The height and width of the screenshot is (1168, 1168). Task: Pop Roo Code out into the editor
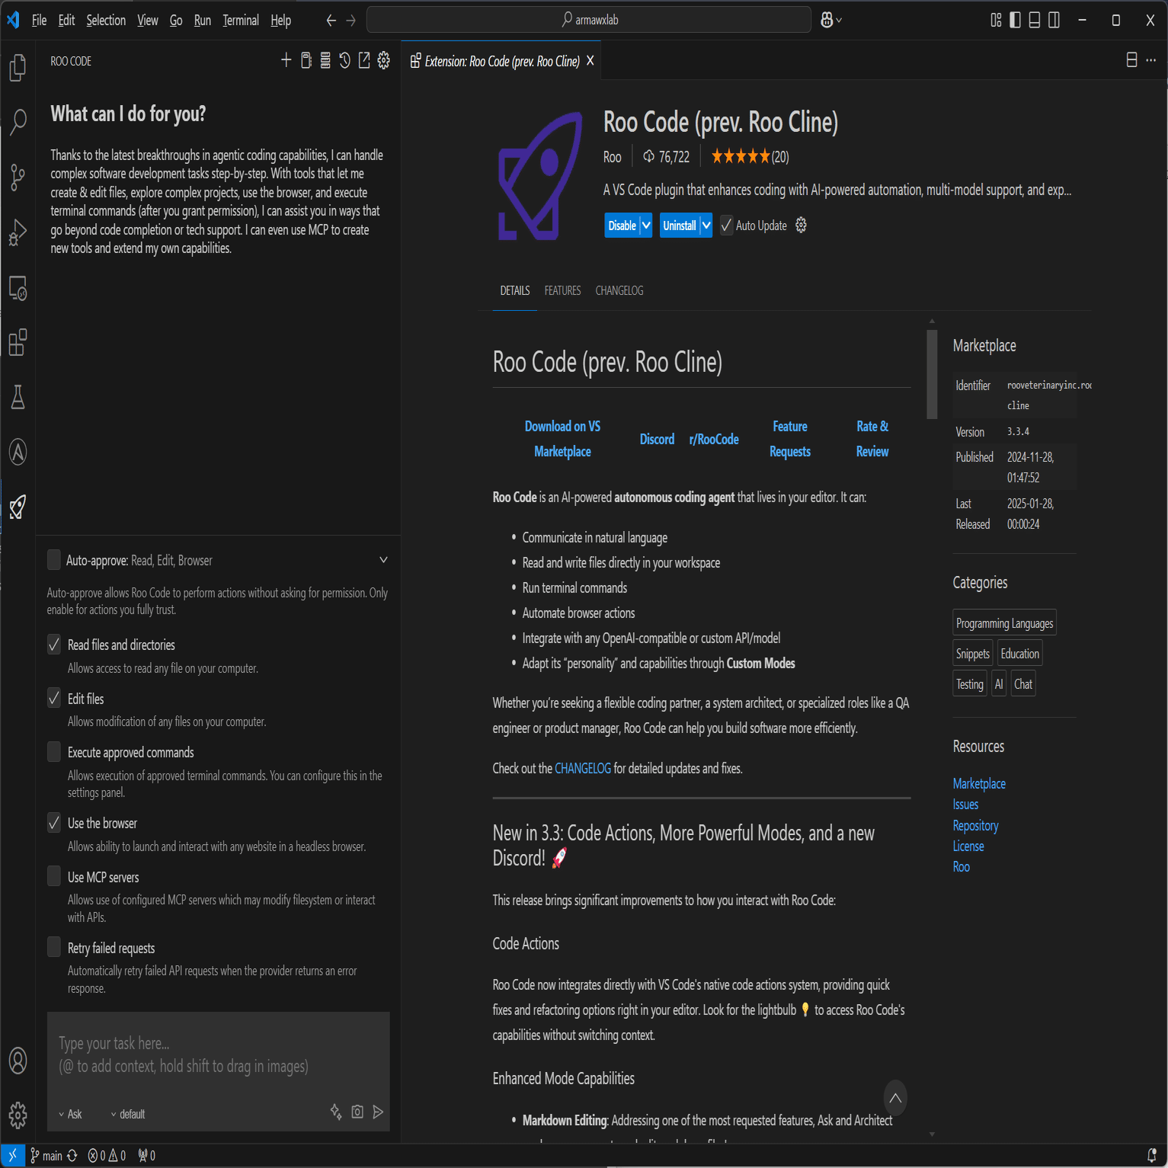coord(364,60)
